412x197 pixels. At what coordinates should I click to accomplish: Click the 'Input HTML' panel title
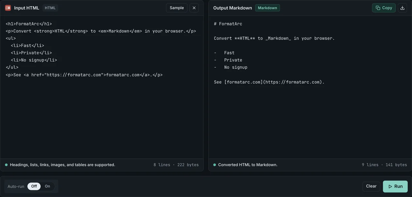tap(27, 8)
